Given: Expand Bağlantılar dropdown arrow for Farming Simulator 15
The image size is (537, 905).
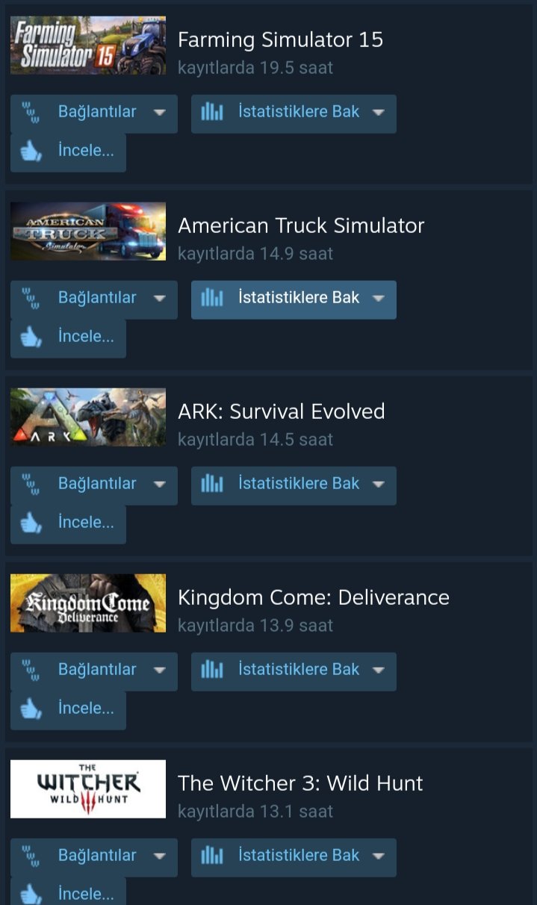Looking at the screenshot, I should tap(159, 113).
